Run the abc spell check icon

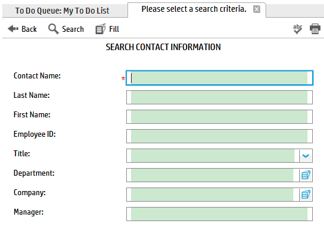click(x=297, y=29)
